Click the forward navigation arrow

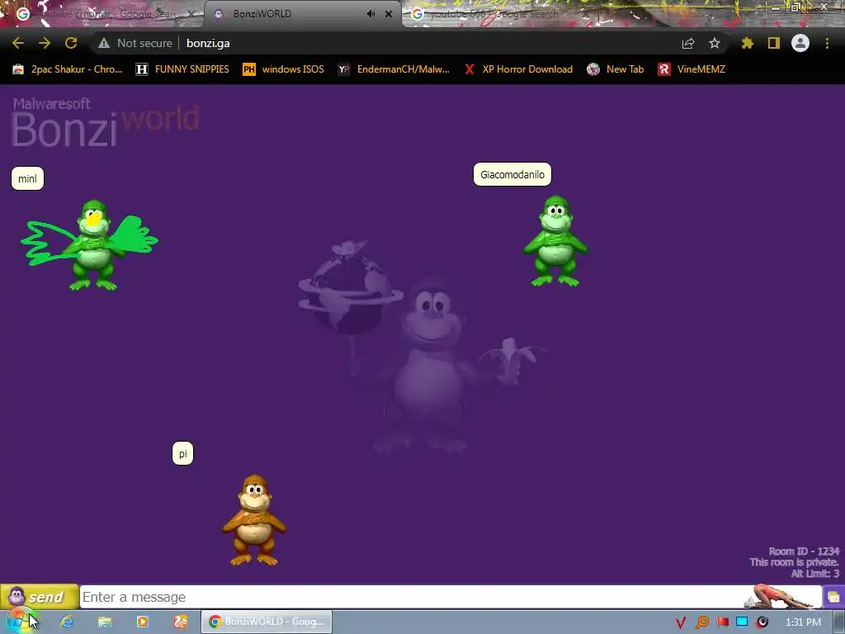coord(45,43)
